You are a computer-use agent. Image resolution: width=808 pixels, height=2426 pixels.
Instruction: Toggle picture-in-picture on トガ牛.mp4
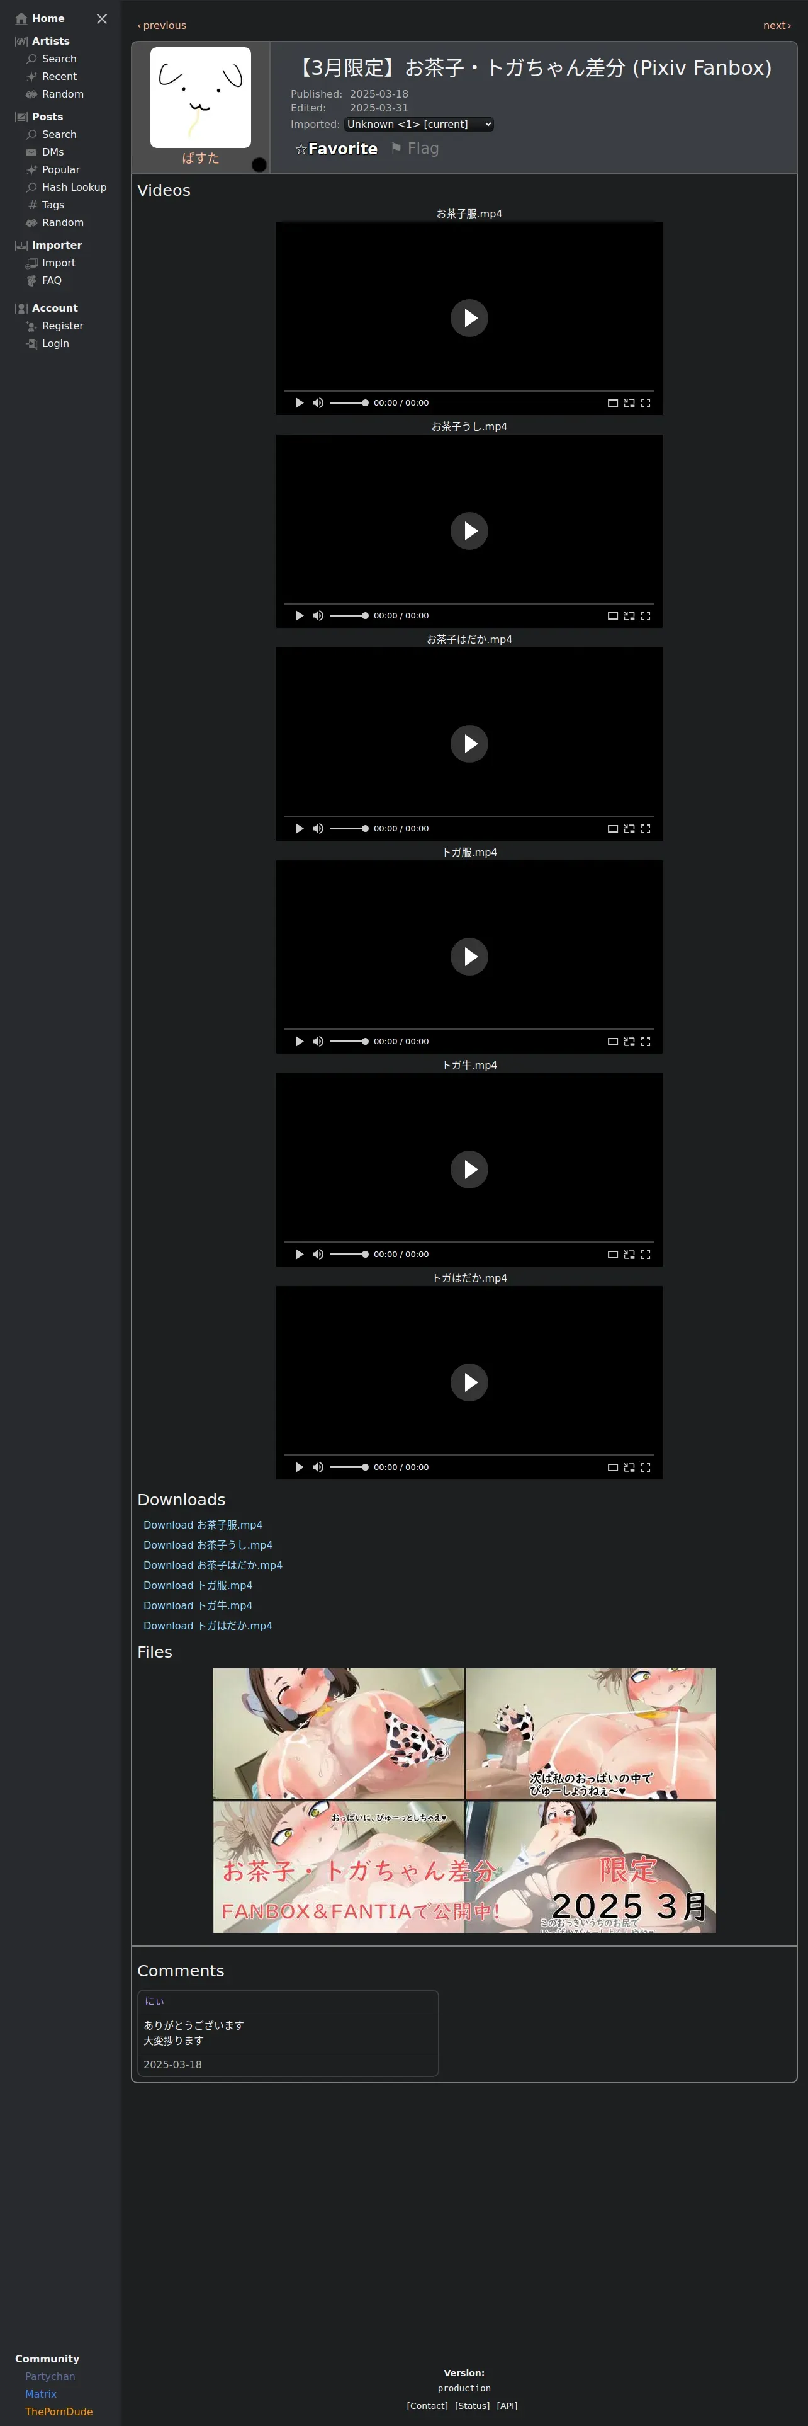point(629,1255)
